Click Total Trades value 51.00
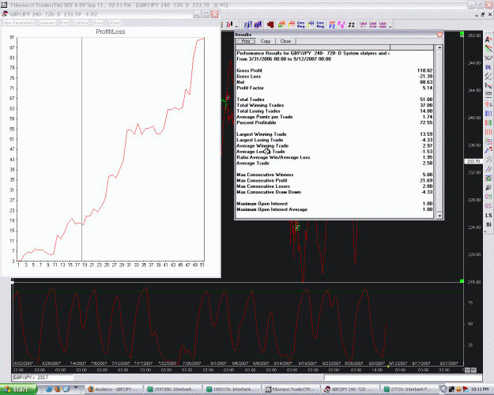This screenshot has width=494, height=395. 426,100
